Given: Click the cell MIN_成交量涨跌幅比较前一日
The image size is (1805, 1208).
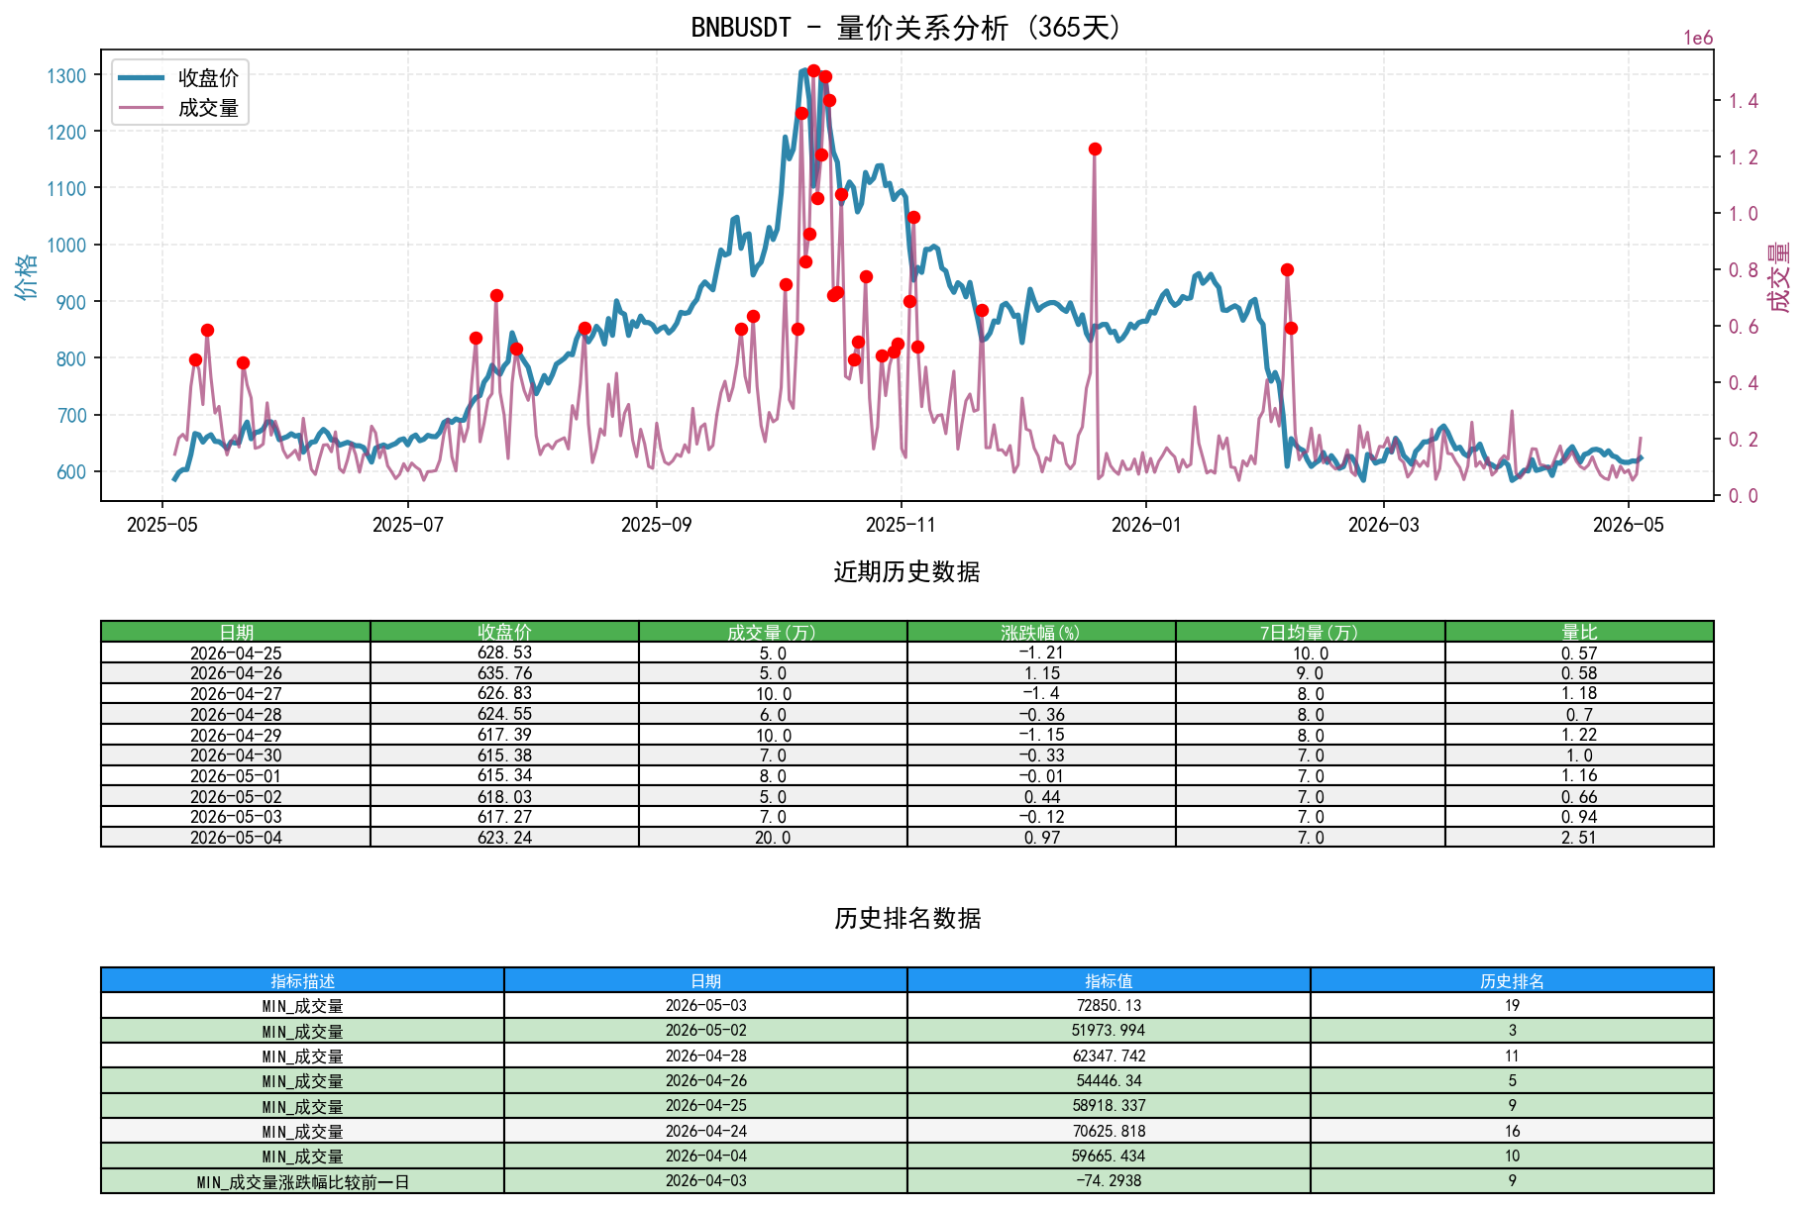Looking at the screenshot, I should pyautogui.click(x=302, y=1181).
